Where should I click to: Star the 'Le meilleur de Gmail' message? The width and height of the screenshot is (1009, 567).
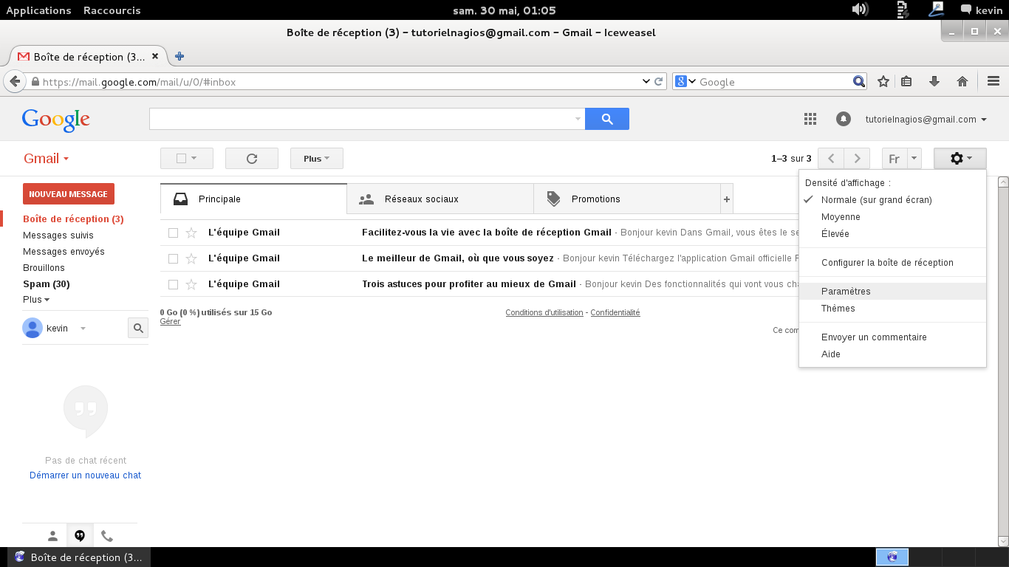191,258
